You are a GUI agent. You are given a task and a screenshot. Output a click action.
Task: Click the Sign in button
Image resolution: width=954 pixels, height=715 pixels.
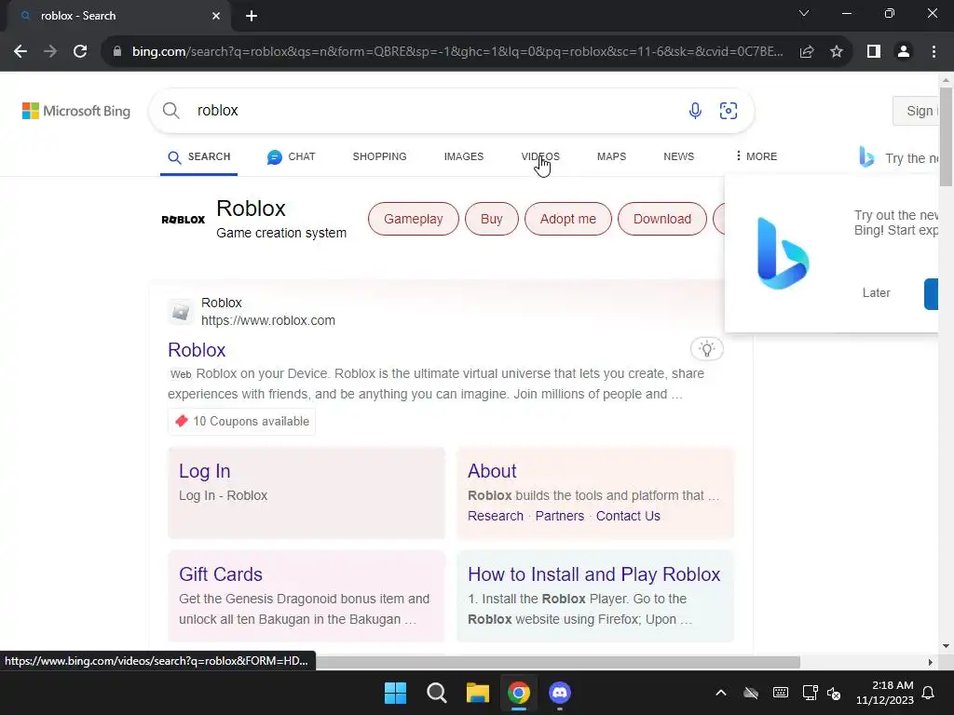(x=917, y=111)
